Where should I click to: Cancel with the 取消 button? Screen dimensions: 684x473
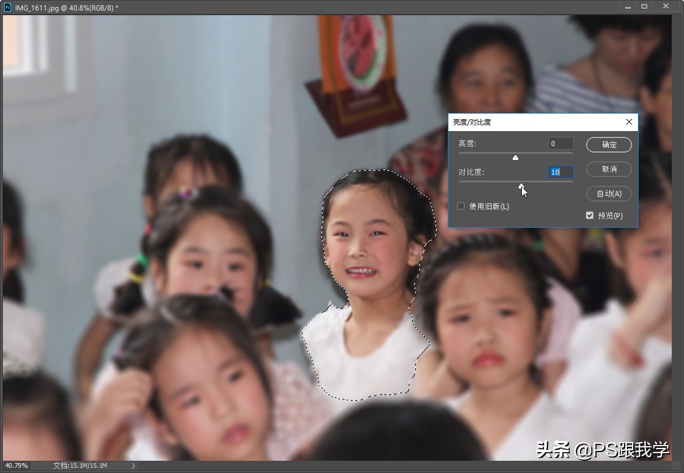pyautogui.click(x=609, y=169)
